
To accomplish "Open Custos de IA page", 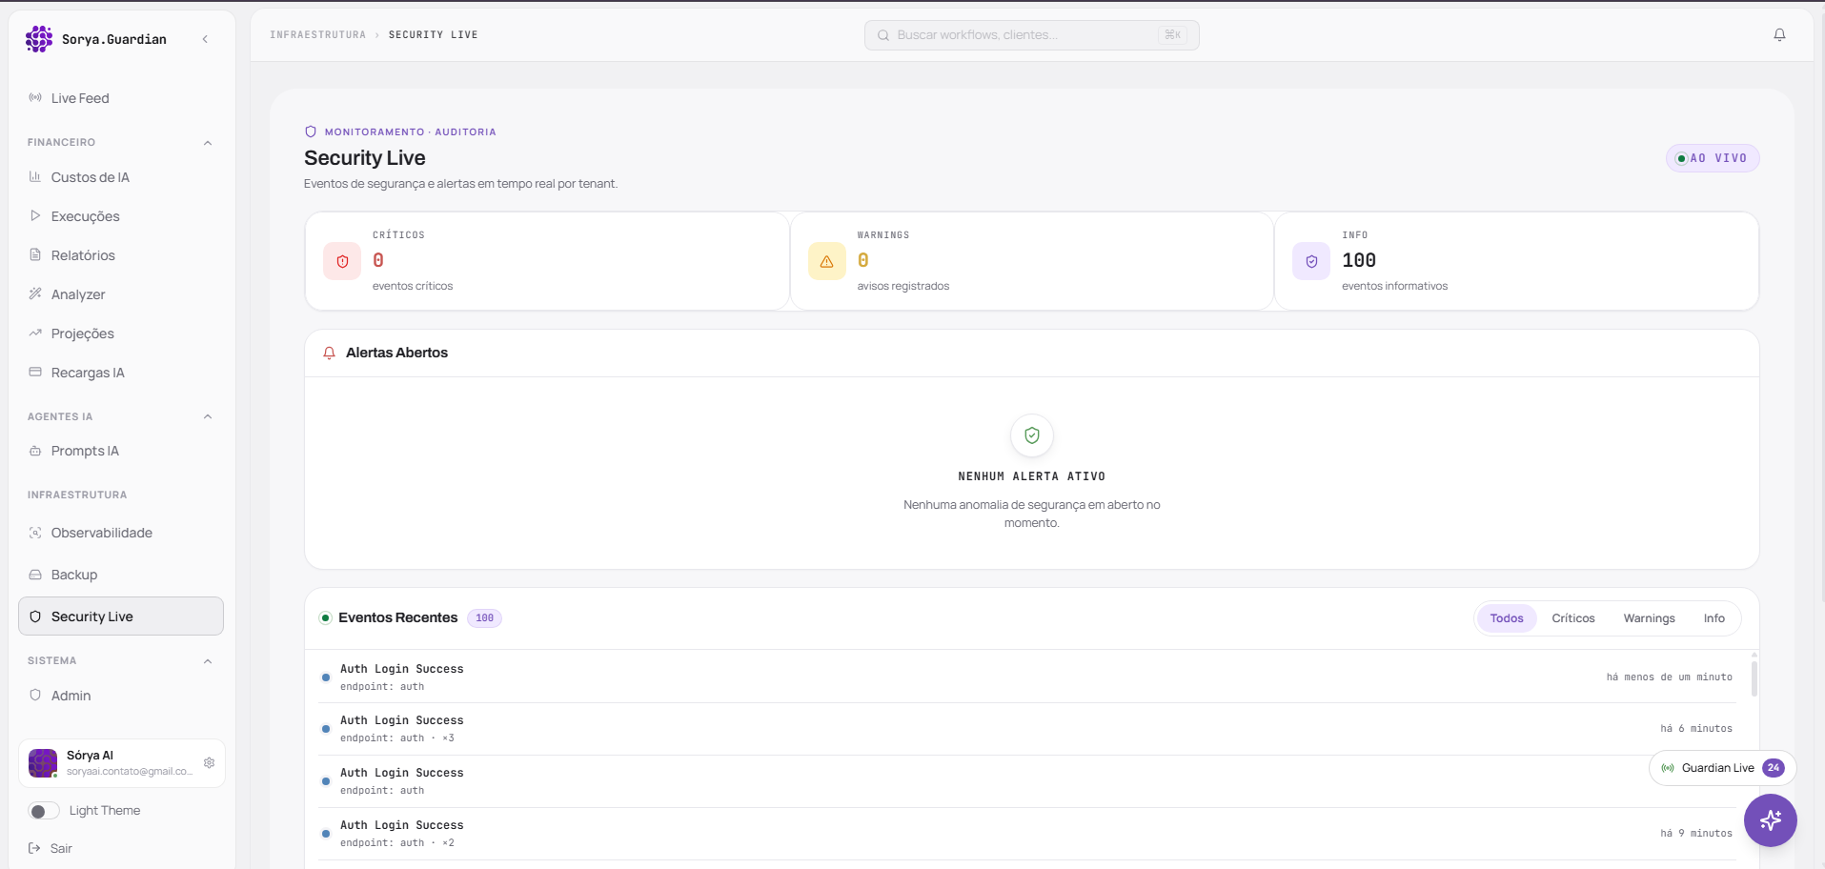I will pyautogui.click(x=121, y=177).
